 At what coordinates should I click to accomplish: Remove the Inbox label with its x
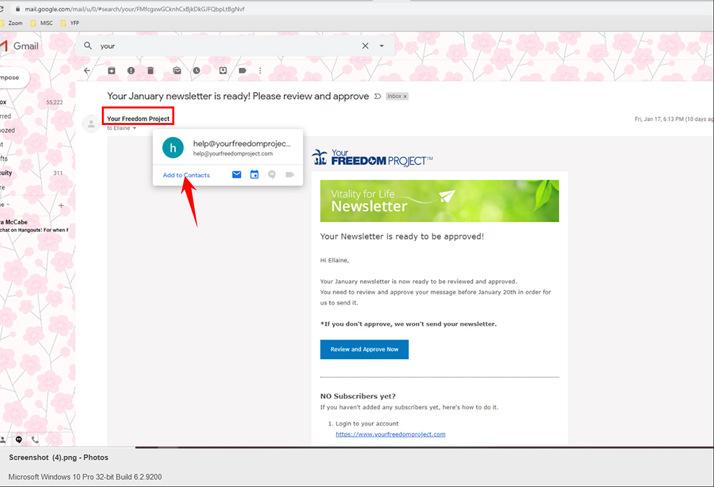coord(405,96)
